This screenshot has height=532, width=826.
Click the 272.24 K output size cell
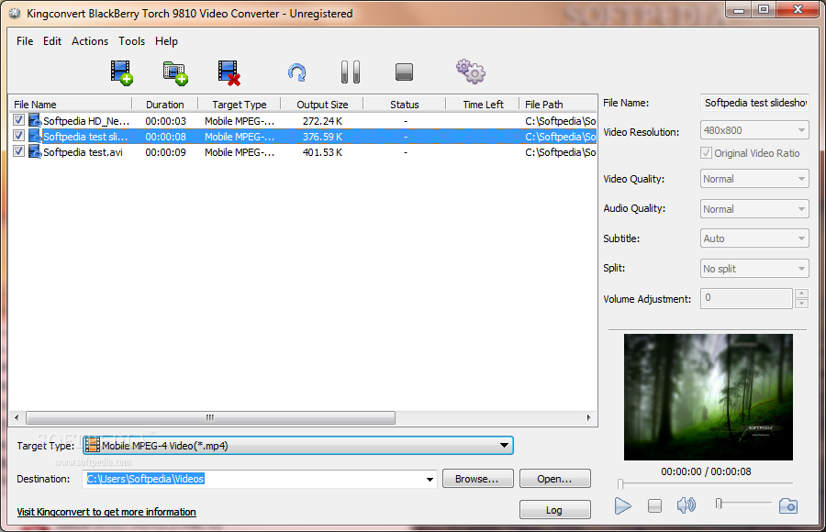[322, 121]
